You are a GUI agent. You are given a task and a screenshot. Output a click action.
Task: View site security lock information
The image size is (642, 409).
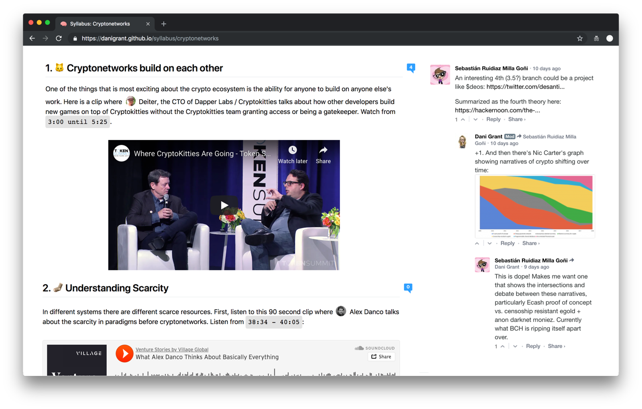coord(75,38)
